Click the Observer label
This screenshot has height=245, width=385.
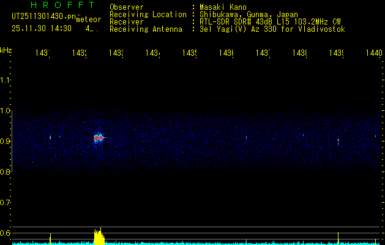point(127,7)
